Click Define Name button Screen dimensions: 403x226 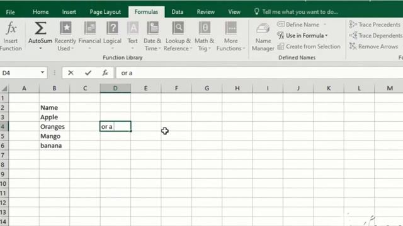click(298, 24)
